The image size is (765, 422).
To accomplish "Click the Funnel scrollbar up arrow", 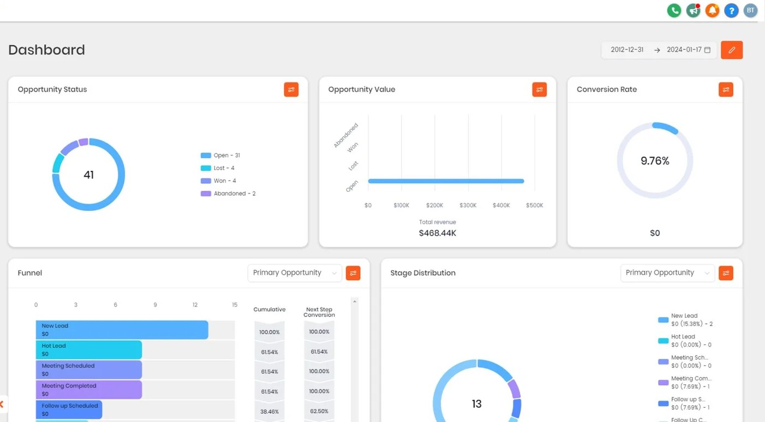I will 355,302.
